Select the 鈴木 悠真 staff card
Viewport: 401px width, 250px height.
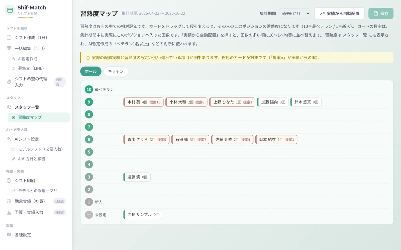306,102
